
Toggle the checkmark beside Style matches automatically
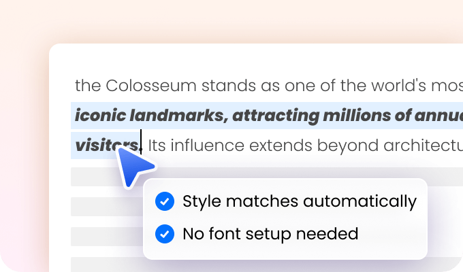tap(164, 201)
